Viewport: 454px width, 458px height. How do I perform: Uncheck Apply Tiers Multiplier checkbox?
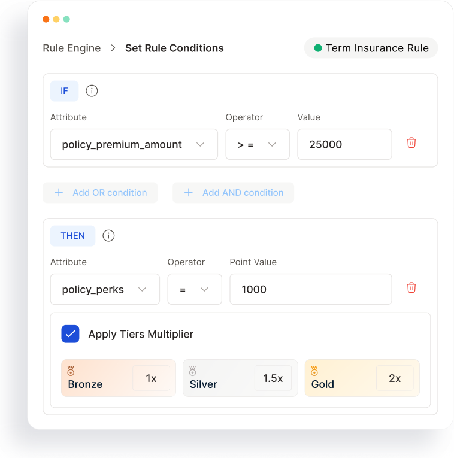tap(70, 334)
